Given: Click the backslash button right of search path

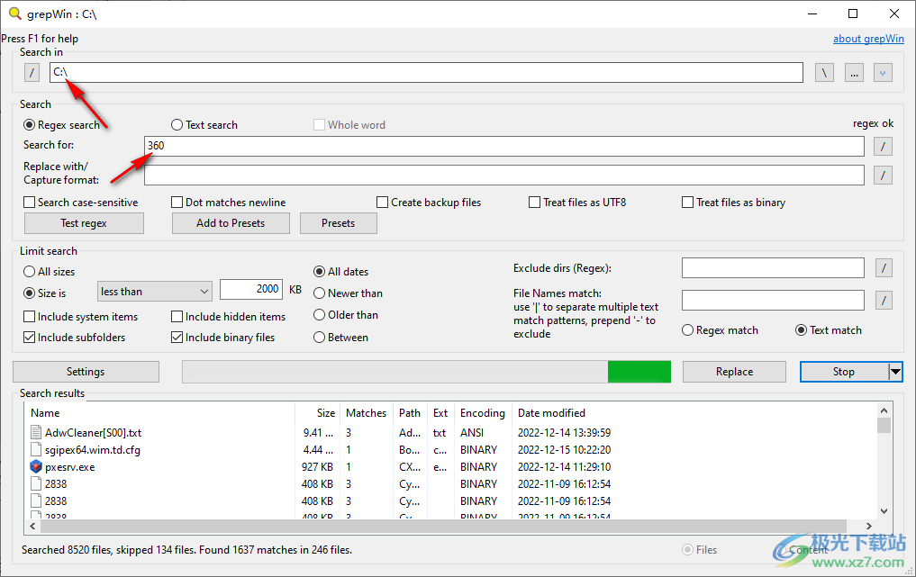Looking at the screenshot, I should pos(824,73).
